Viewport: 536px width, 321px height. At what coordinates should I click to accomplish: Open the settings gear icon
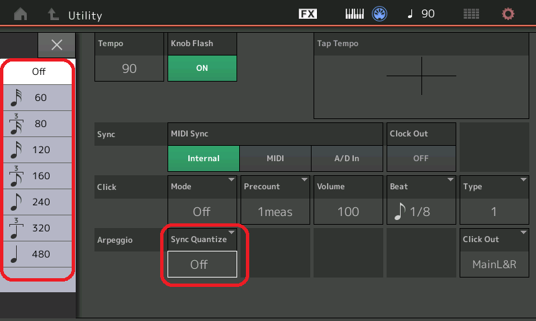509,14
